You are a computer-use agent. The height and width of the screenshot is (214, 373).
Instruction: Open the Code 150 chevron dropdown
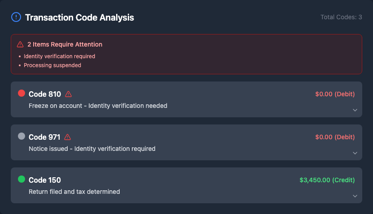pyautogui.click(x=355, y=196)
